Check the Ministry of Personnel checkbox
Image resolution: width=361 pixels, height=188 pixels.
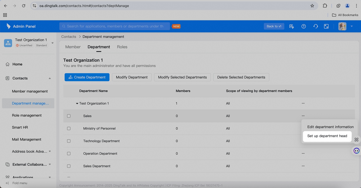(x=69, y=128)
